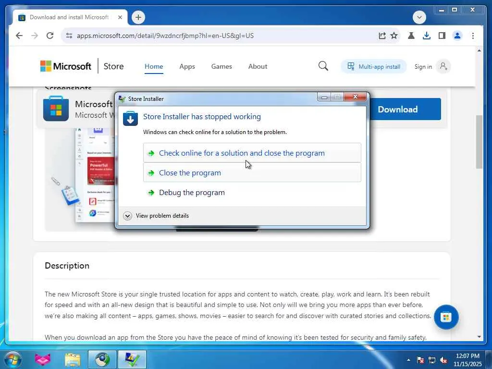Click the blue Download button
The height and width of the screenshot is (369, 492).
pos(405,109)
